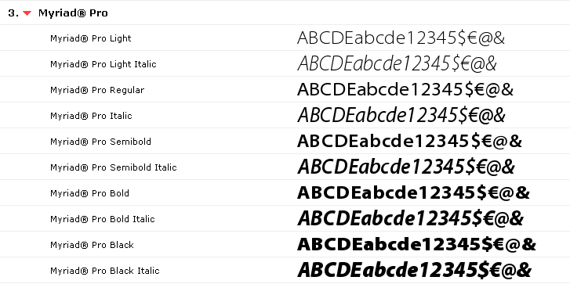
Task: Open Myriad® Pro Bold Italic entry
Action: coord(103,219)
